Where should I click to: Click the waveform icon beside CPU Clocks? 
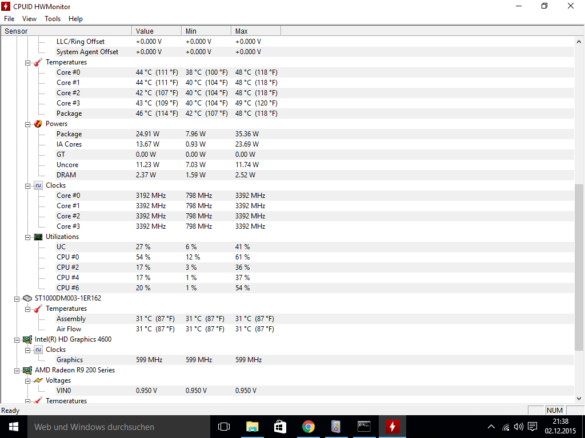coord(38,185)
